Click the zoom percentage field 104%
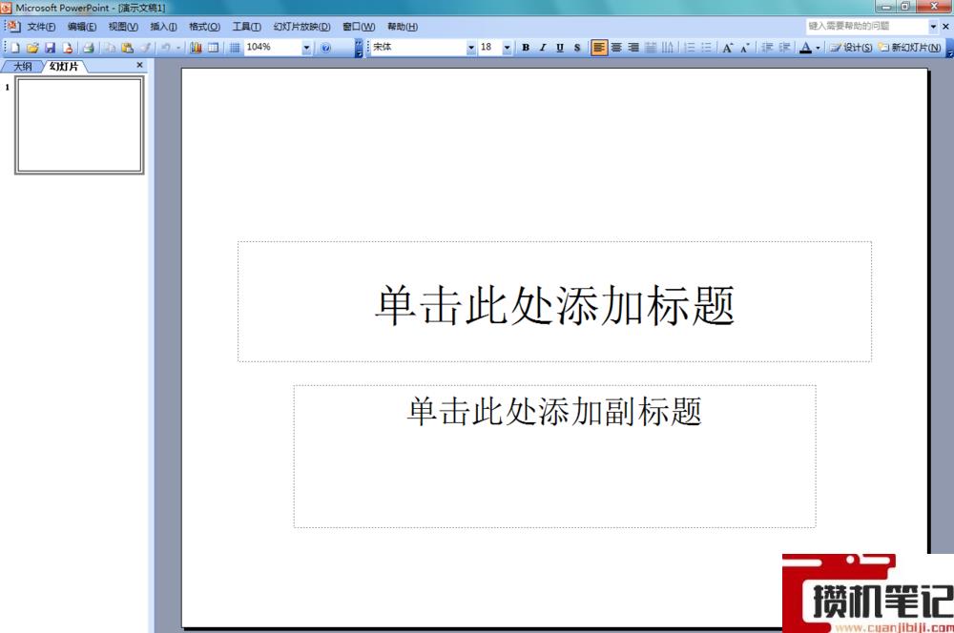 coord(273,48)
